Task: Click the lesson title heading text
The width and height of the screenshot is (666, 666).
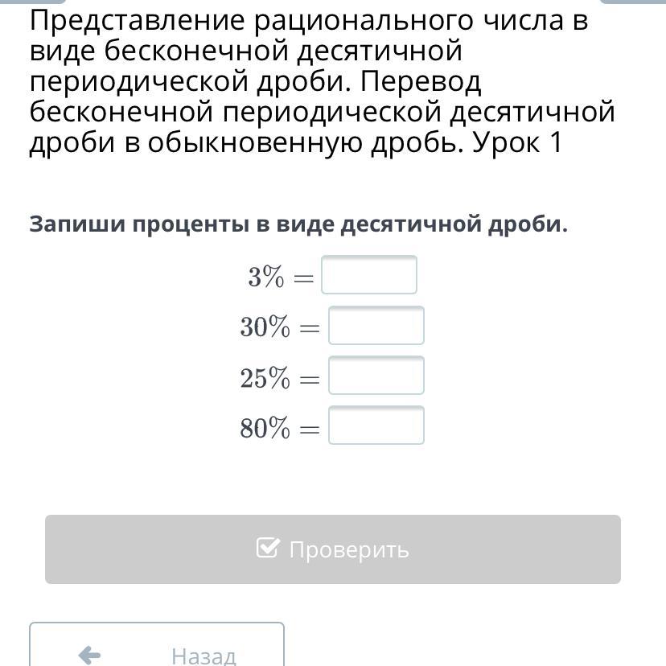Action: (322, 81)
